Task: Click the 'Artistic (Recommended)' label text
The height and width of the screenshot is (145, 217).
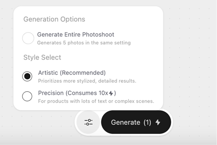Action: (72, 73)
